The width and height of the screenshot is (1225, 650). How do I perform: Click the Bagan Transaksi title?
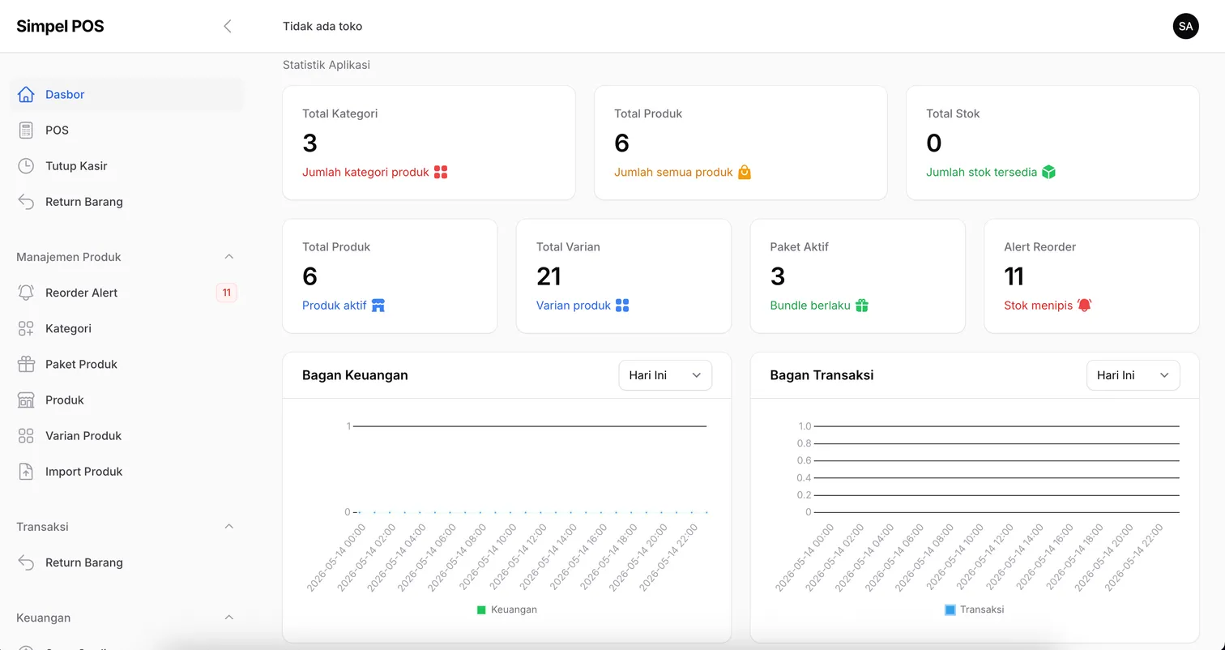(x=822, y=375)
